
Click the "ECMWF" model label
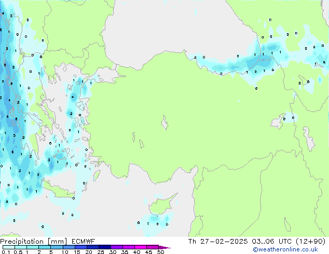point(83,242)
